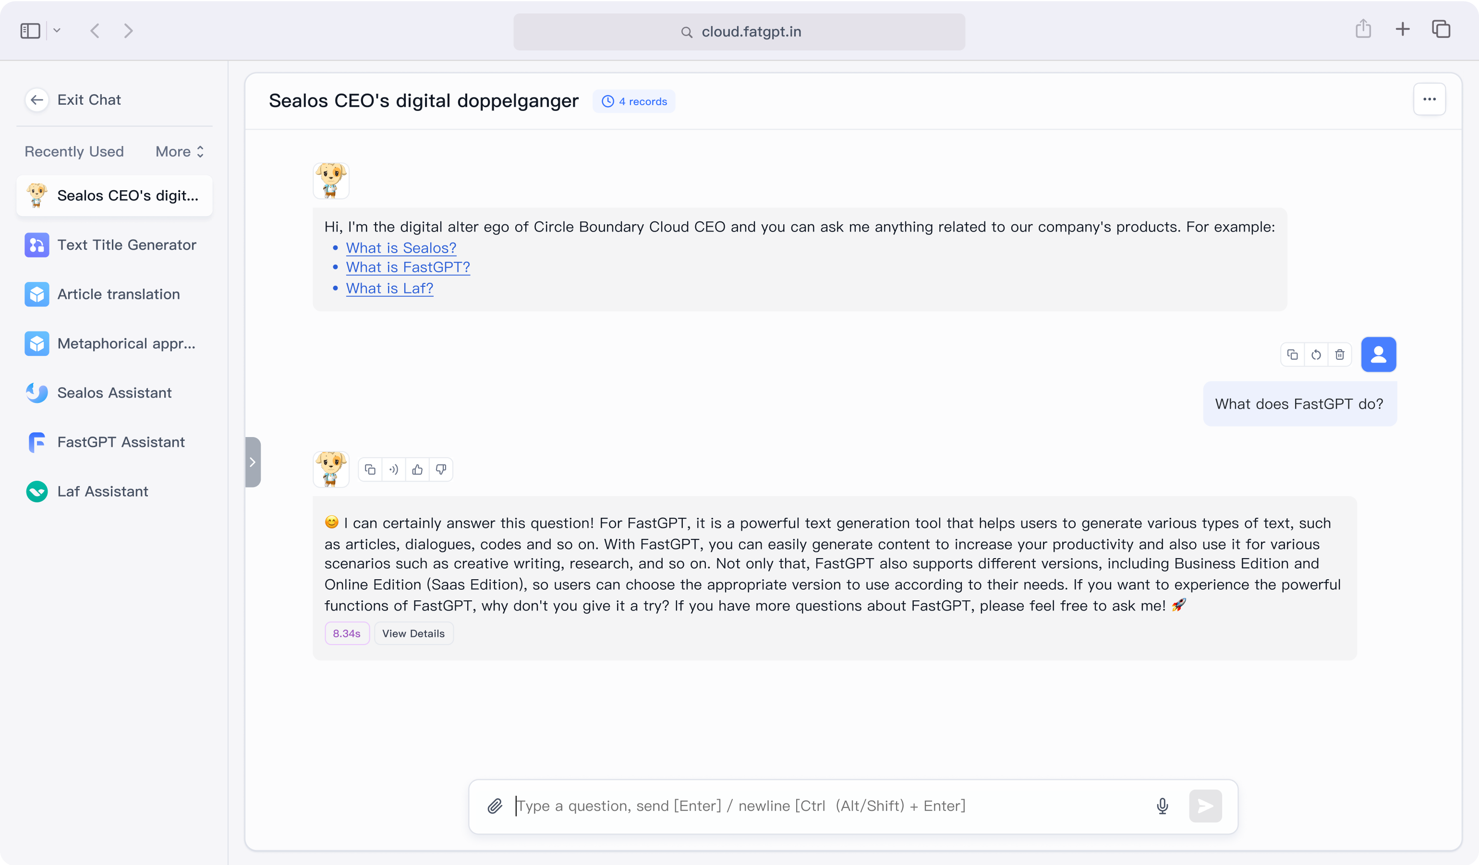This screenshot has height=865, width=1479.
Task: Open Sealos Assistant app
Action: click(114, 392)
